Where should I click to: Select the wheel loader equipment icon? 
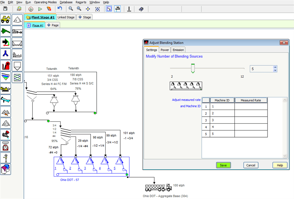pos(6,19)
